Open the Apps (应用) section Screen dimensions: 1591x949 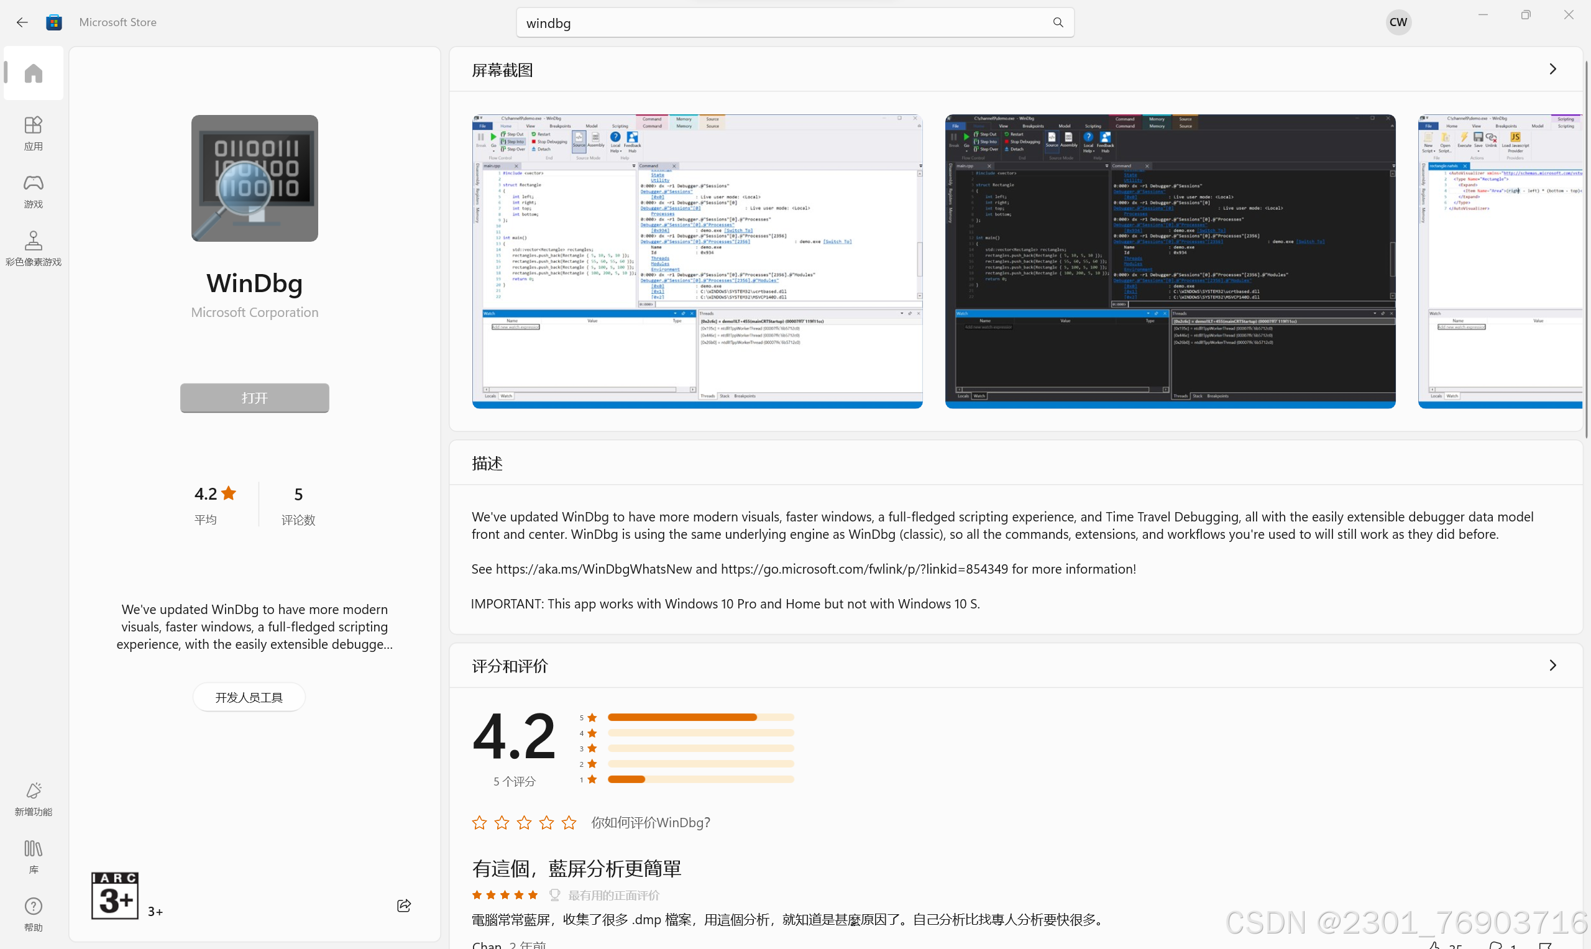(34, 132)
